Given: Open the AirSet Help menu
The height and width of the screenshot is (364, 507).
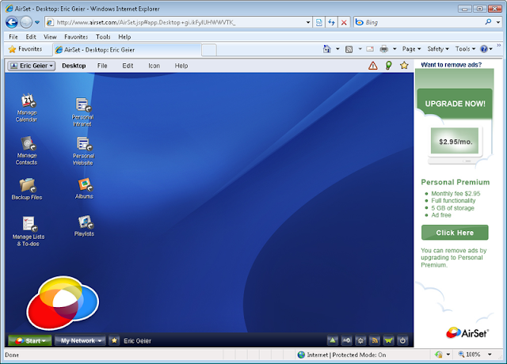Looking at the screenshot, I should click(181, 66).
